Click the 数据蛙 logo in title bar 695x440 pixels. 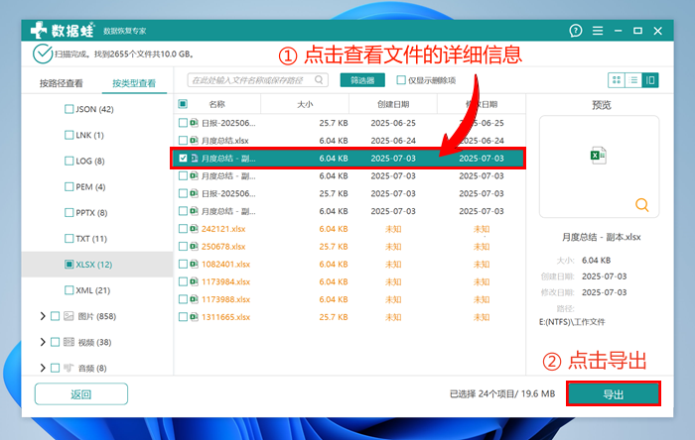(62, 31)
